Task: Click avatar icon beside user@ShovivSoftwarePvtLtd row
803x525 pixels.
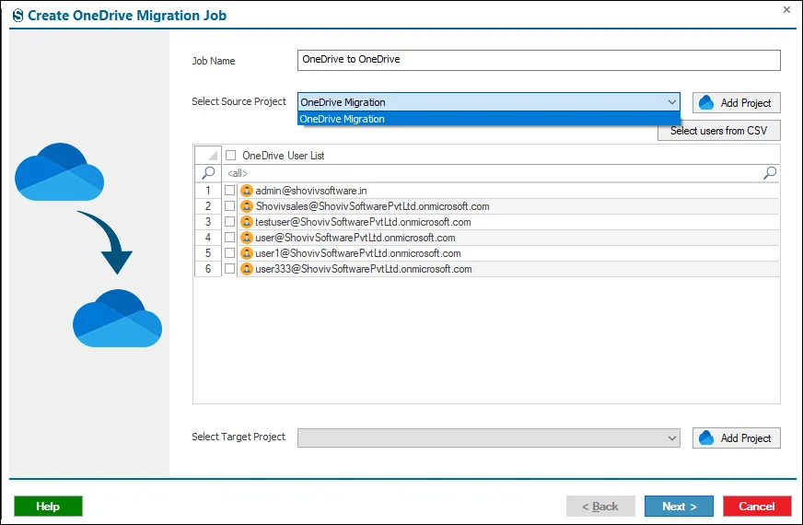Action: coord(247,238)
